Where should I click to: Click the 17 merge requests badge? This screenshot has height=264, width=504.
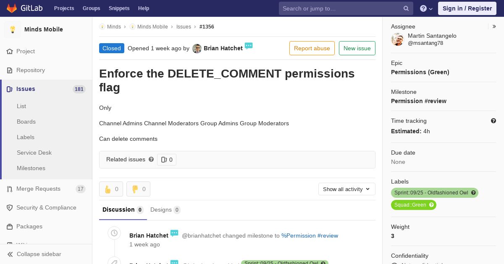tap(81, 189)
